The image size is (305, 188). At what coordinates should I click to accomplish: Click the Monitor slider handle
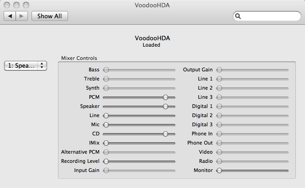click(219, 170)
